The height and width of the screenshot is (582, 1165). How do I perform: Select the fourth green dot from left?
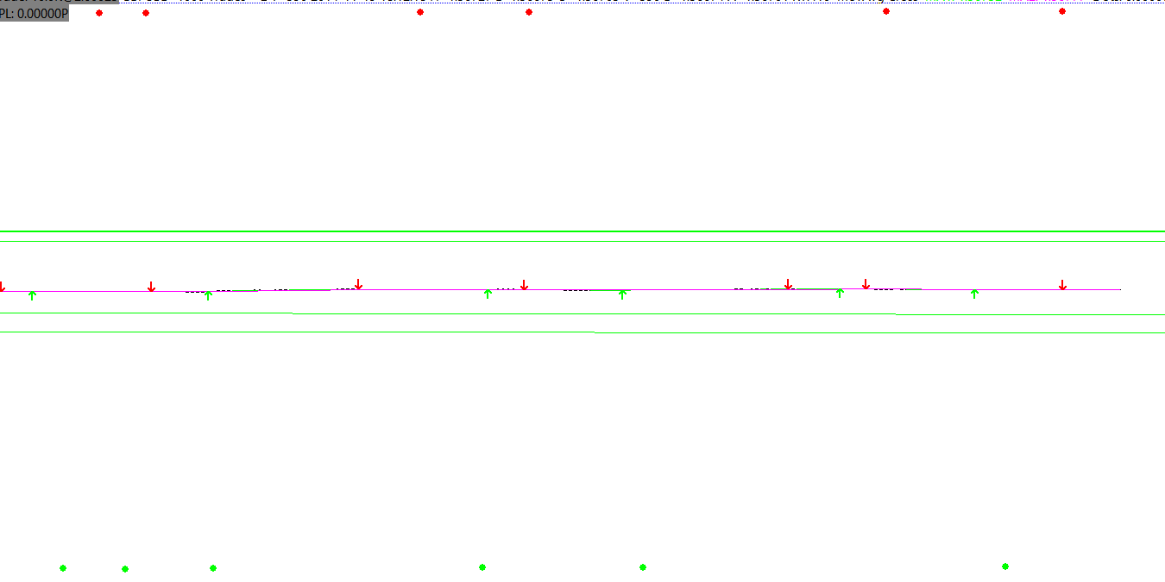coord(482,567)
